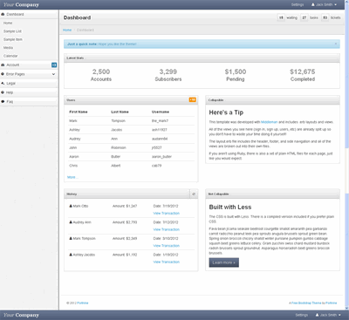Select the Help sidebar item
Viewport: 349px width, 320px height.
point(29,92)
